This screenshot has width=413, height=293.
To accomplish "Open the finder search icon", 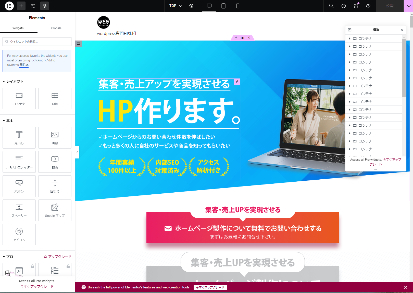I will (x=331, y=6).
